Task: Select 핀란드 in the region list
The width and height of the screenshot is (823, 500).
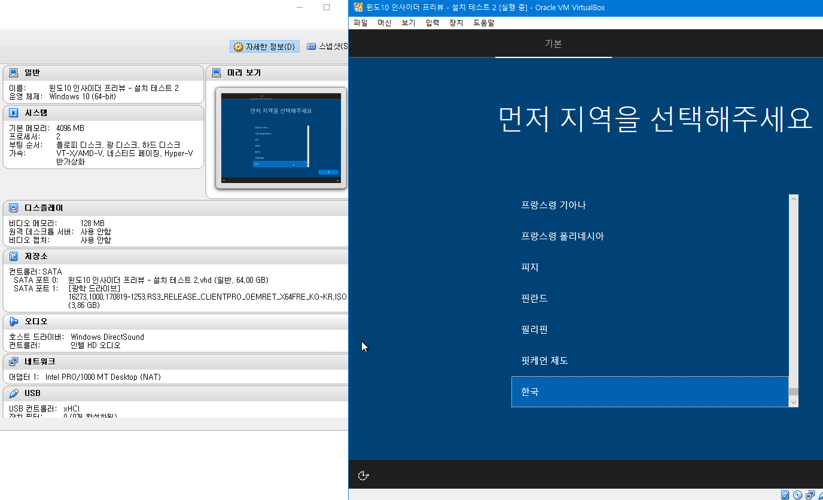Action: click(x=650, y=298)
